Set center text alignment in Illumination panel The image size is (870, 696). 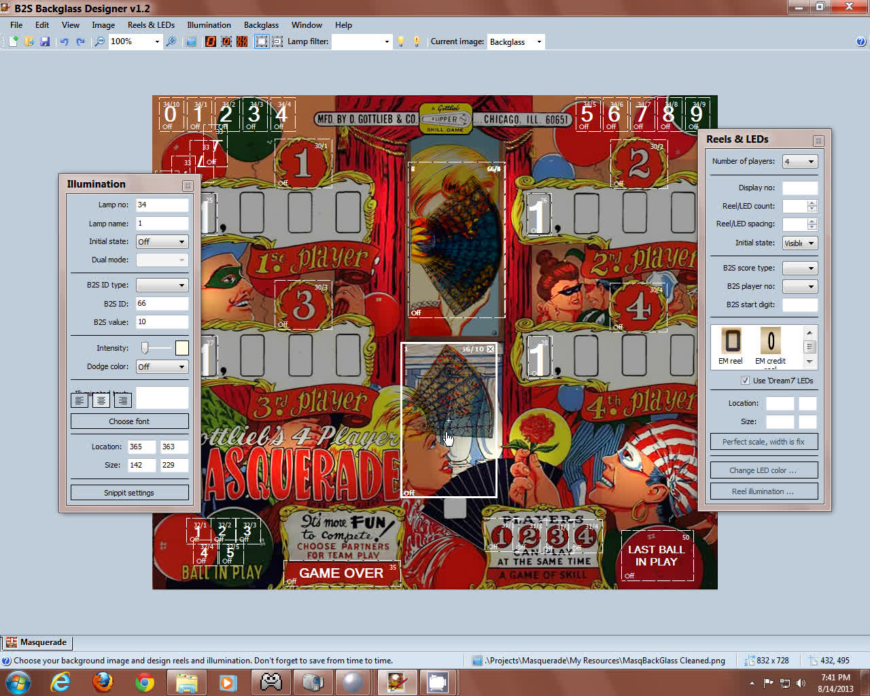click(x=101, y=400)
